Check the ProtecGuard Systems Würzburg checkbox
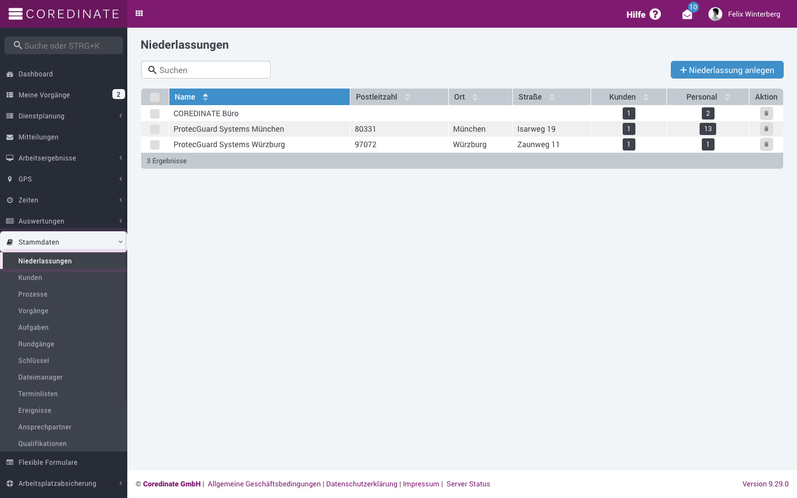Screen dimensions: 797x498 tap(155, 144)
